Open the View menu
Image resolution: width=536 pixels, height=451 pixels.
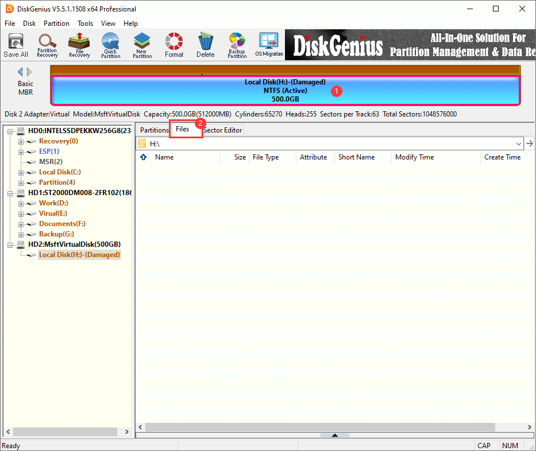tap(108, 23)
